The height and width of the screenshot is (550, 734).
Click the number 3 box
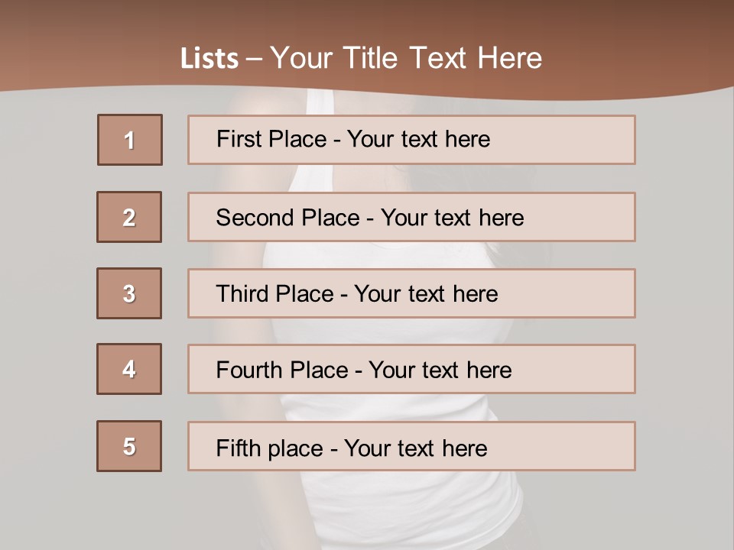[x=129, y=293]
